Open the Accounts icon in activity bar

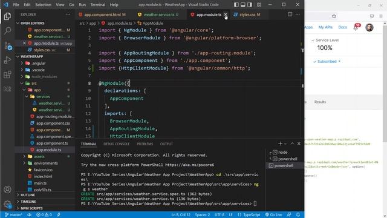[7, 190]
